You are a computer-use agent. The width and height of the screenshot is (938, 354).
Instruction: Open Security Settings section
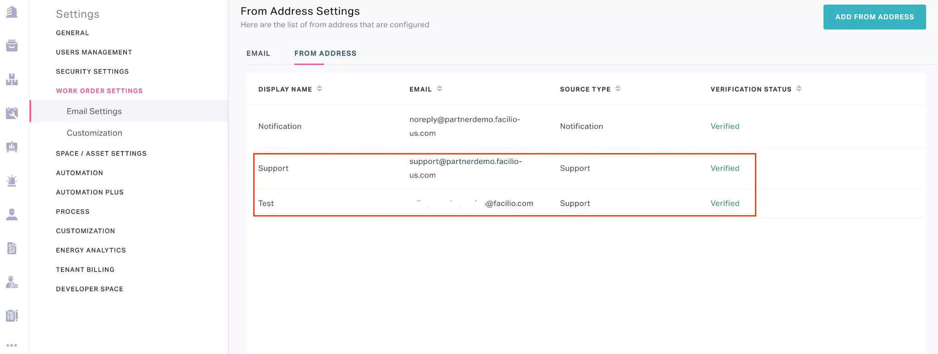pos(93,71)
